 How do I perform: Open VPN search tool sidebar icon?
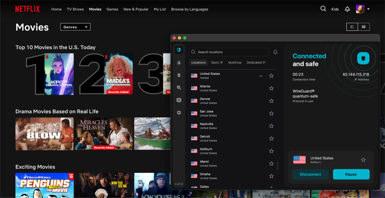point(179,87)
